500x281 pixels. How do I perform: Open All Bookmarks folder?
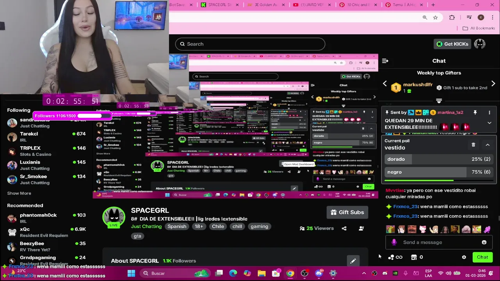(479, 28)
